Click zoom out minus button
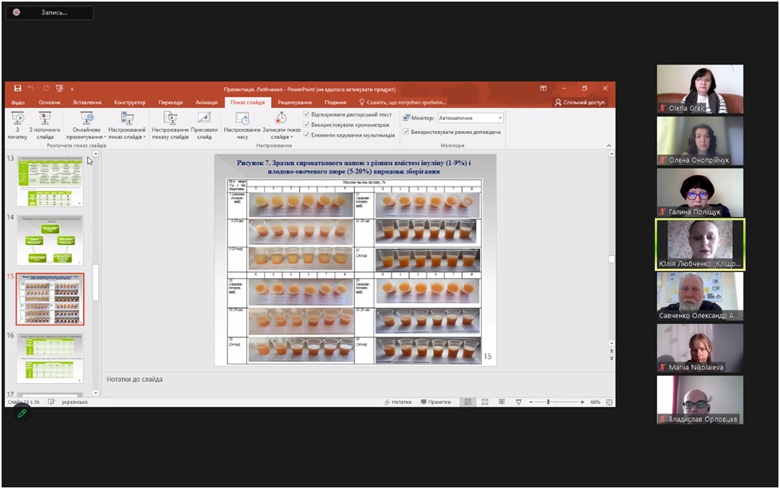The width and height of the screenshot is (780, 489). pyautogui.click(x=531, y=402)
